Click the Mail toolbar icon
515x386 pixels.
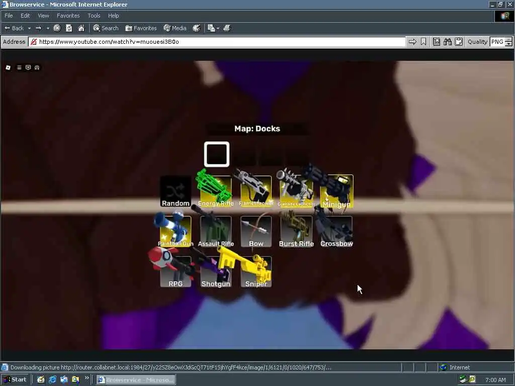pos(211,28)
